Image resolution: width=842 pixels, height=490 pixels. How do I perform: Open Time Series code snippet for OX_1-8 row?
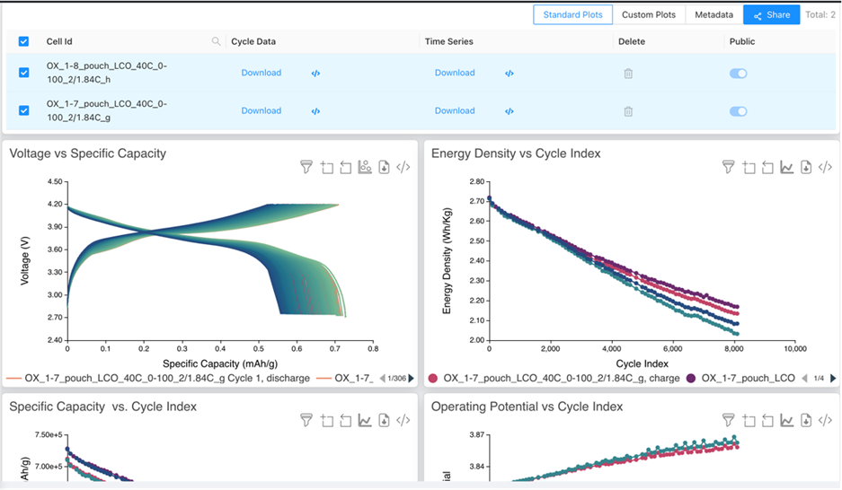pos(510,74)
